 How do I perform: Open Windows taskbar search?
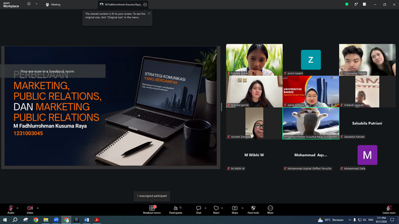click(15, 220)
